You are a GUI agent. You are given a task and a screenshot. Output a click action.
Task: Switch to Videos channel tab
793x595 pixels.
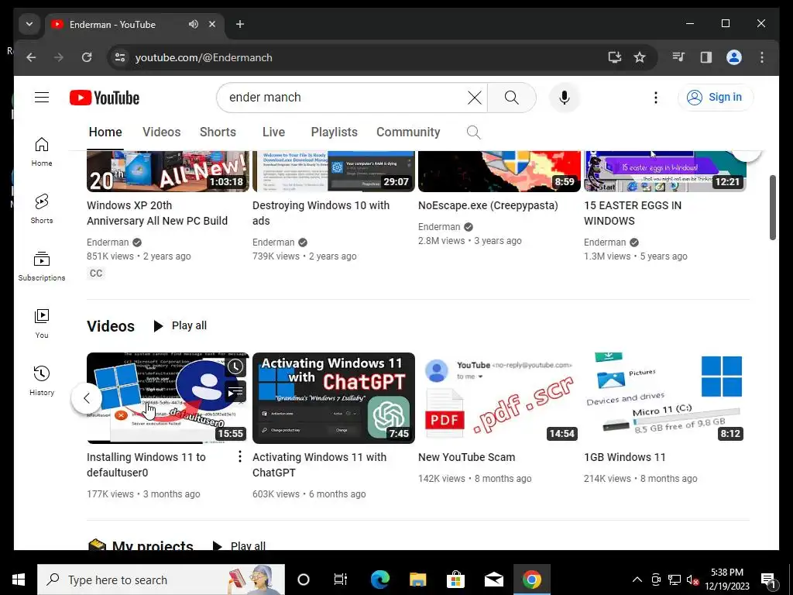pyautogui.click(x=161, y=132)
